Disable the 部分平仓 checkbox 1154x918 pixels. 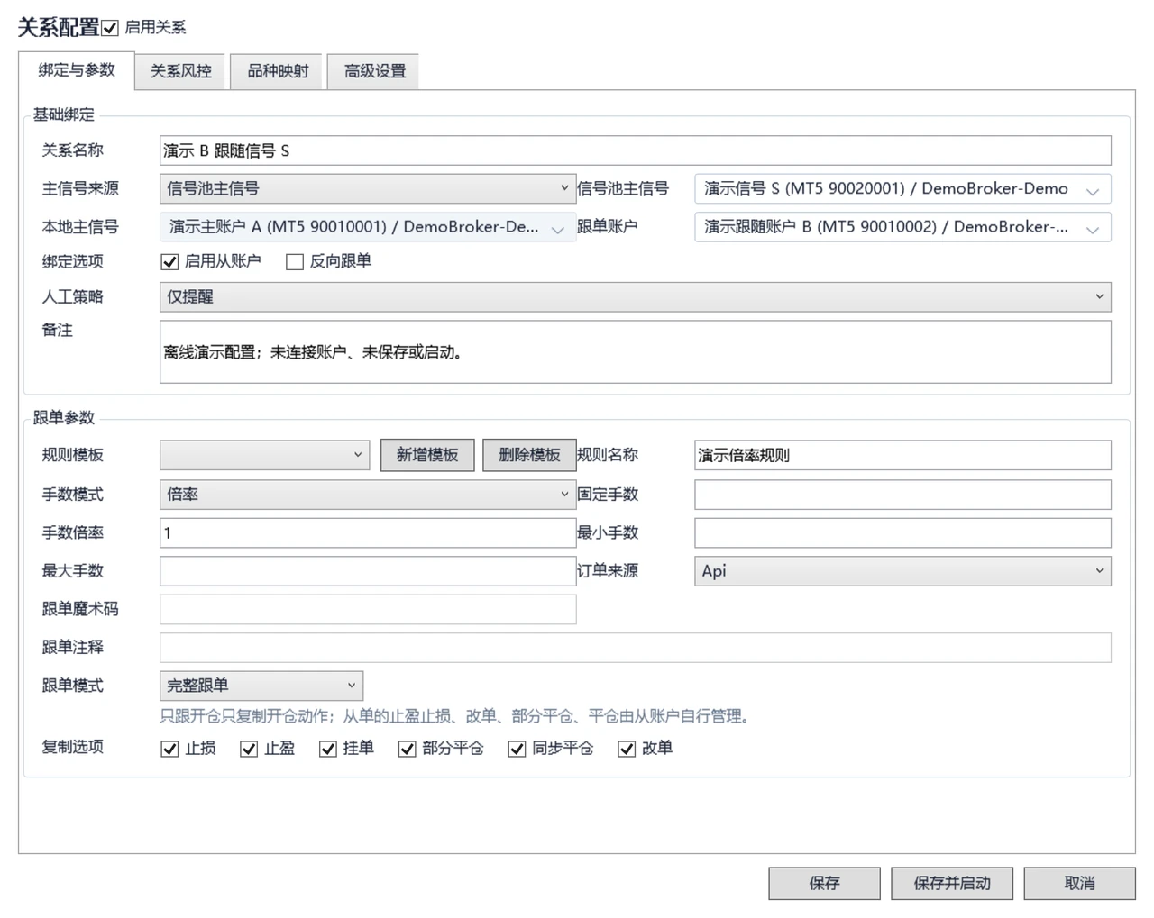[407, 750]
